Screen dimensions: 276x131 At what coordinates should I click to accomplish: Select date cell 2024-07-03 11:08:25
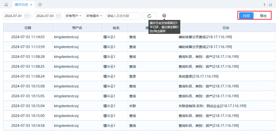(28, 66)
